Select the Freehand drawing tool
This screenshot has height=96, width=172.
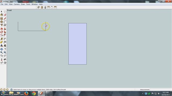(x=5, y=25)
